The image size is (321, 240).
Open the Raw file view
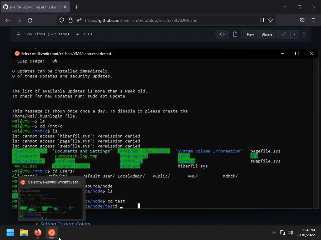[x=250, y=34]
